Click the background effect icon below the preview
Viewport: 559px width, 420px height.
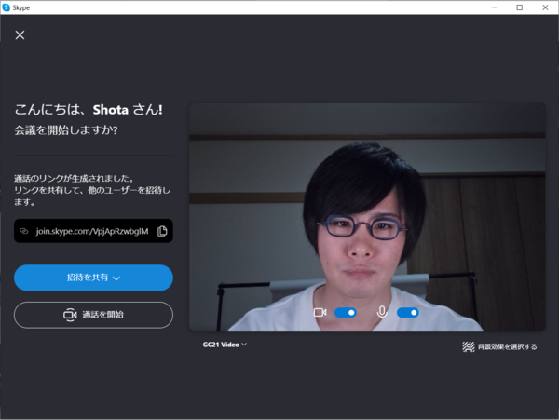[469, 346]
